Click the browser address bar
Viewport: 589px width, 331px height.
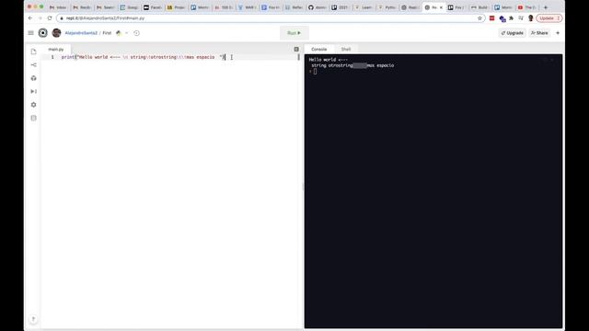coord(271,18)
